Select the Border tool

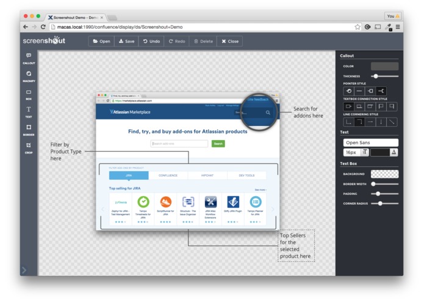(29, 130)
